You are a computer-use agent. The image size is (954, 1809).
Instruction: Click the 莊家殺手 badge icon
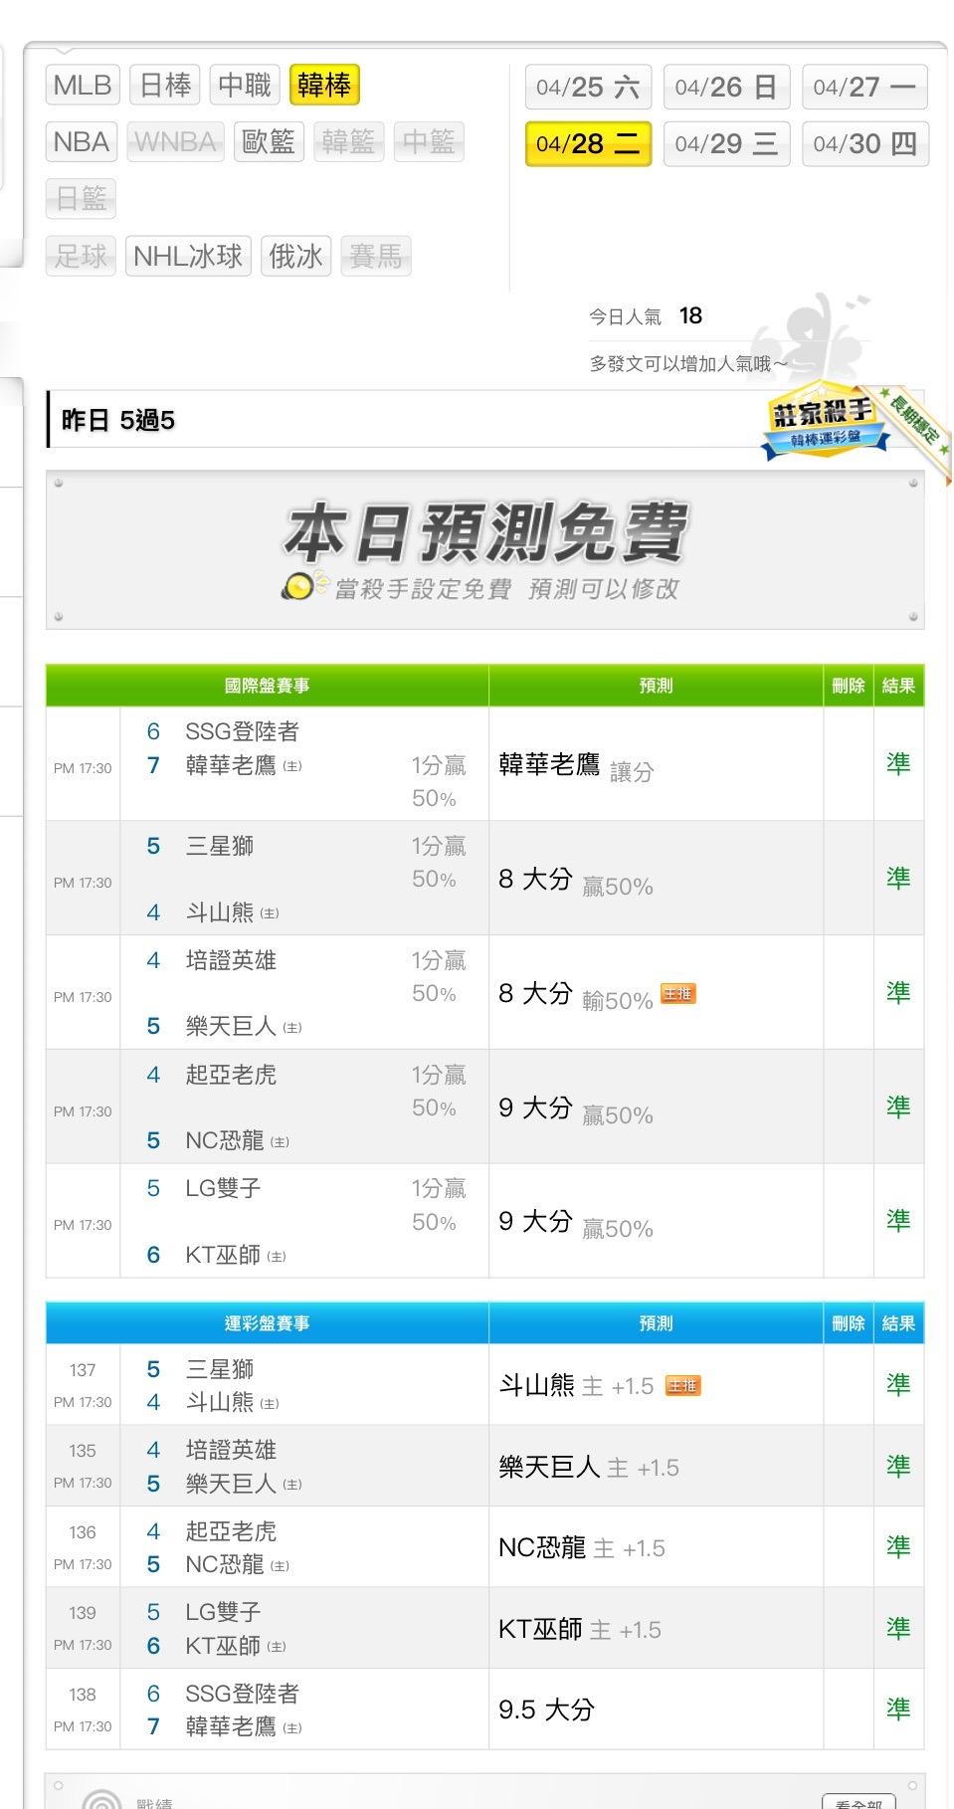[x=825, y=423]
